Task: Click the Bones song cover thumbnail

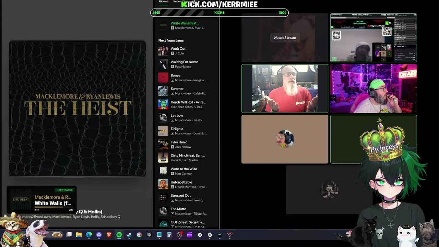Action: [163, 78]
